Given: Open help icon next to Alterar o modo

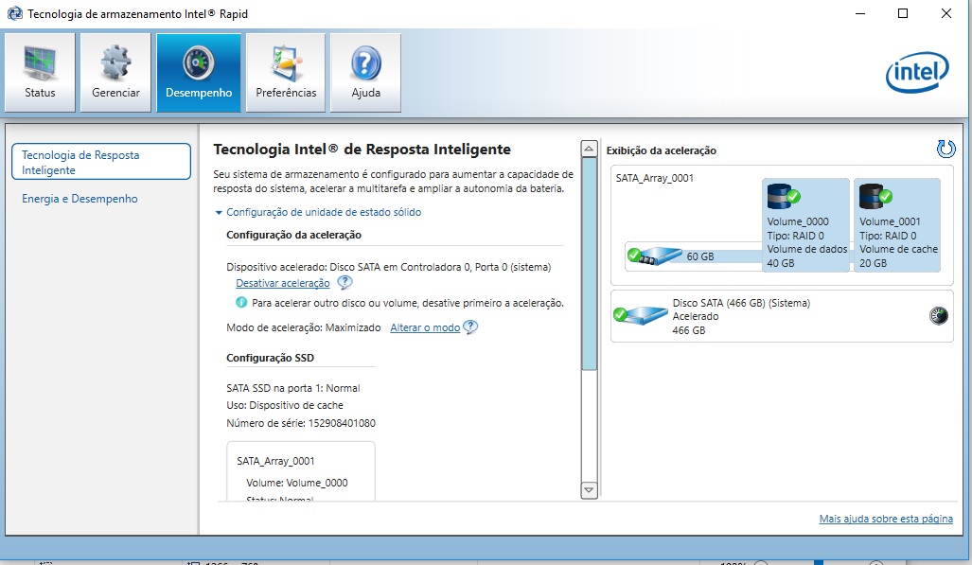Looking at the screenshot, I should click(470, 327).
